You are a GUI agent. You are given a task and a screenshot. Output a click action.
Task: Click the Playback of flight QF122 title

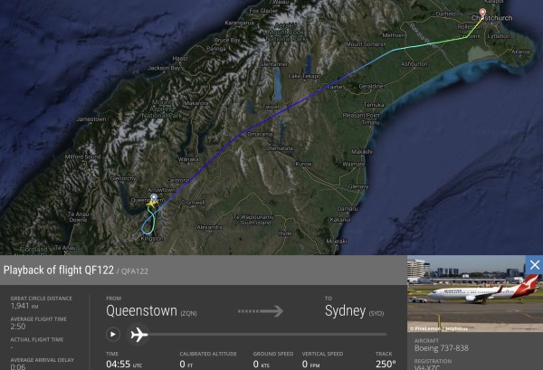pyautogui.click(x=59, y=270)
